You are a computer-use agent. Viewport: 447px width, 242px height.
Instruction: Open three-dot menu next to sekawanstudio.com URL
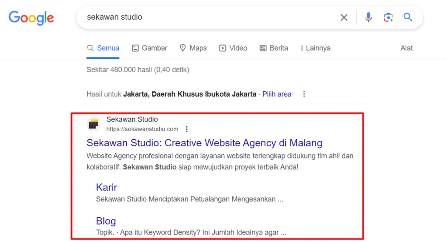pos(187,129)
